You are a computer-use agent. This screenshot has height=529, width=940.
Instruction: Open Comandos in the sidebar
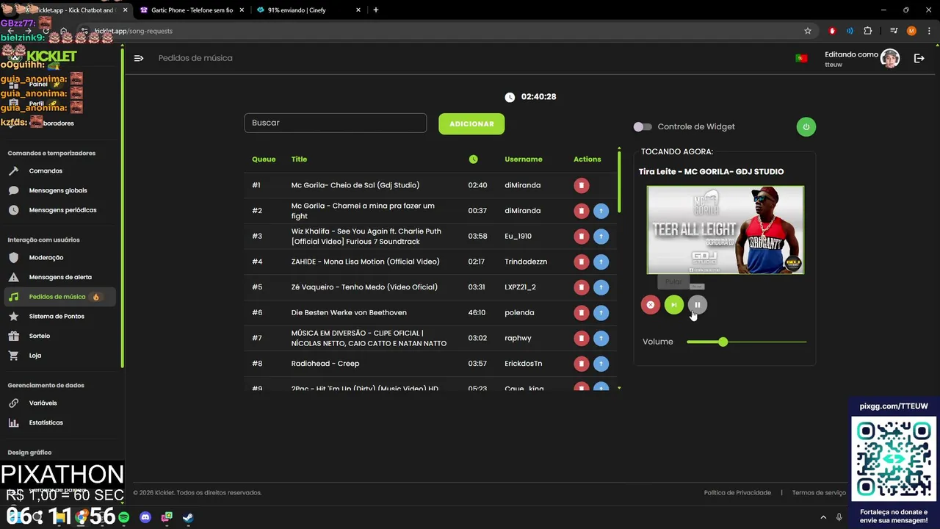point(46,170)
